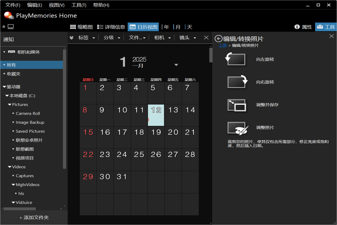Open the Tools menu in menu bar

79,5
